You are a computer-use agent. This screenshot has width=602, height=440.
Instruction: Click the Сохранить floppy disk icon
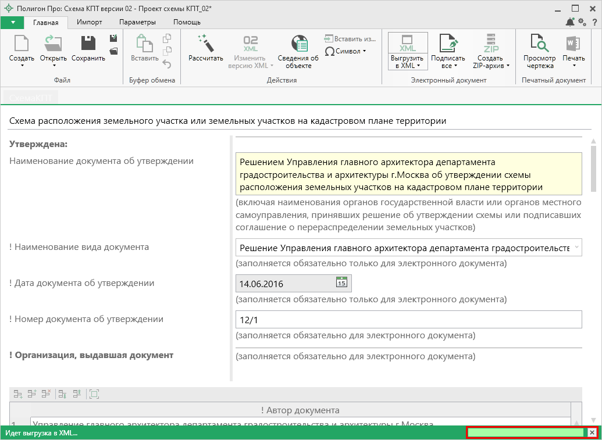coord(88,44)
